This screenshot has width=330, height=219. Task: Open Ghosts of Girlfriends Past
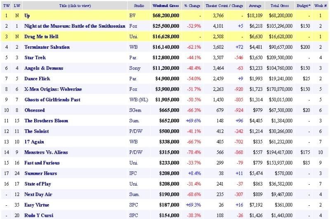click(x=52, y=100)
